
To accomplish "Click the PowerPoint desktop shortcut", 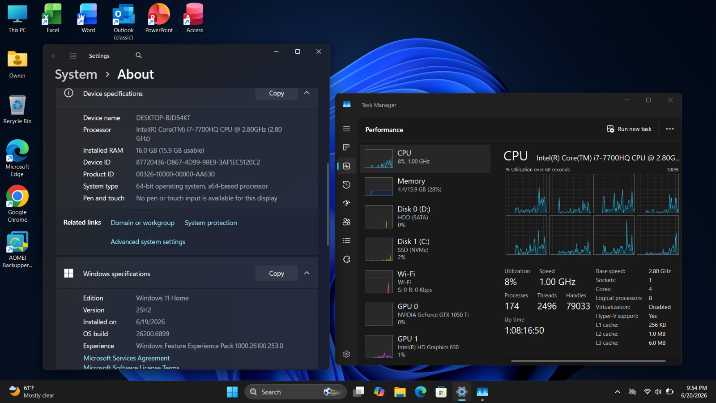I will pos(159,19).
